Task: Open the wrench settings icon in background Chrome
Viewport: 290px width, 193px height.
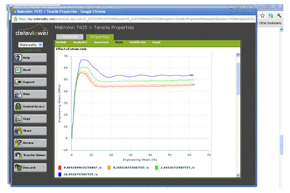Action: click(279, 16)
